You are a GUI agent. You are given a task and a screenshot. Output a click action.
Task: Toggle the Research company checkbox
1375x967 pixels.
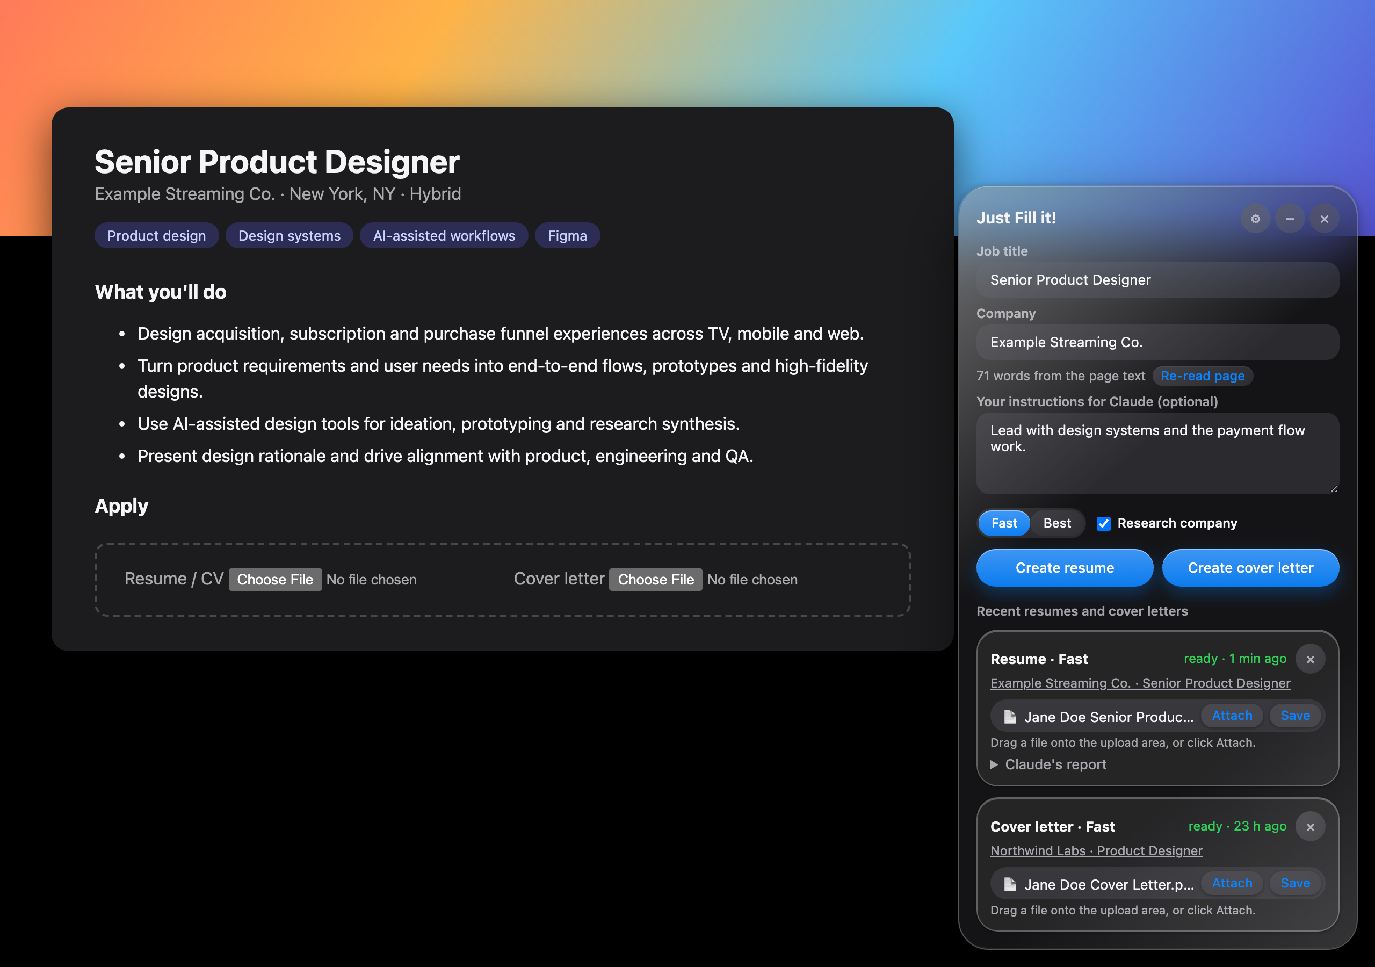coord(1103,523)
